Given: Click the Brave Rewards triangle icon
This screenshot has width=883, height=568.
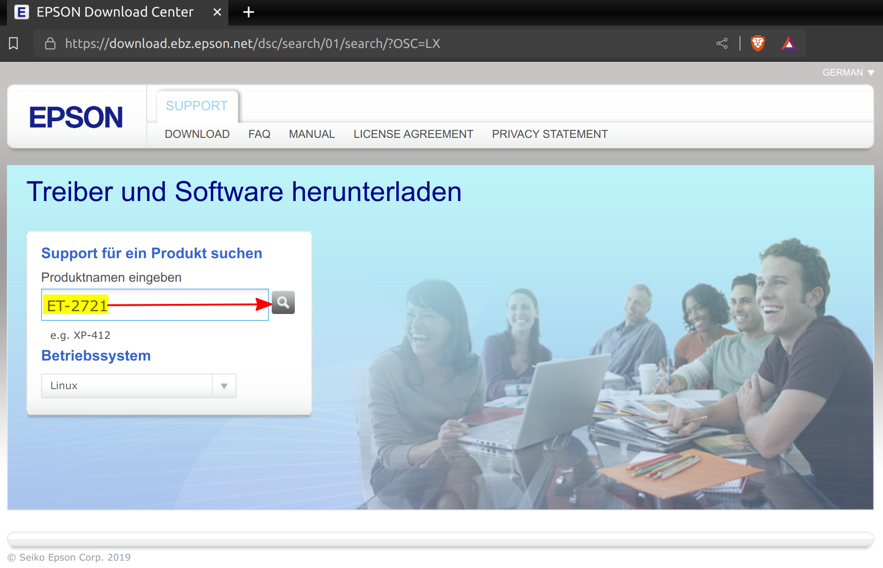Looking at the screenshot, I should point(789,43).
